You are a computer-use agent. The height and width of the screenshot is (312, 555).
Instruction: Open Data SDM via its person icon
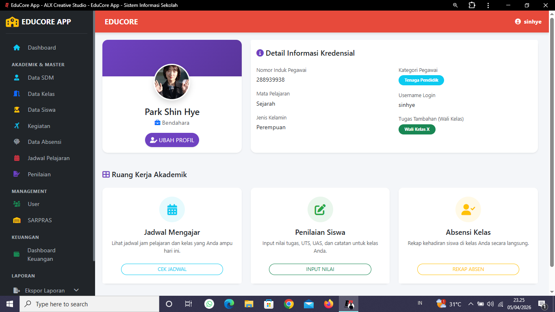(17, 78)
